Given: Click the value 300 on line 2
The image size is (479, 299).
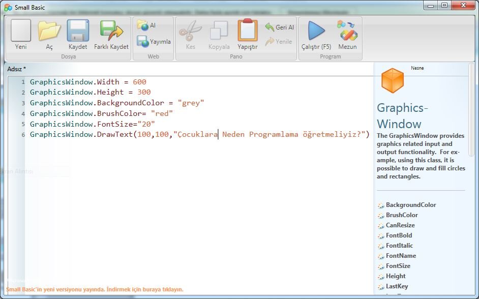Looking at the screenshot, I should pos(144,92).
